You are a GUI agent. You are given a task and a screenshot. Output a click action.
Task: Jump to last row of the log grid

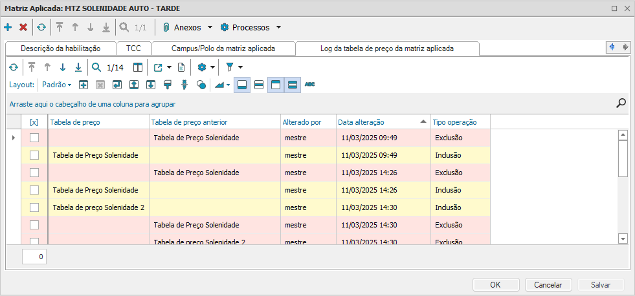[x=78, y=67]
